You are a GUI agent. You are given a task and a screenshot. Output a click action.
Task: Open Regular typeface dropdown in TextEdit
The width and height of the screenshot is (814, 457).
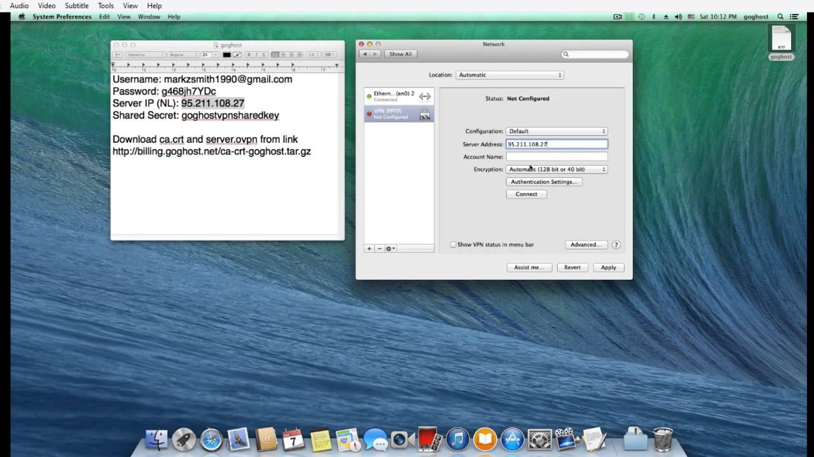pyautogui.click(x=183, y=55)
